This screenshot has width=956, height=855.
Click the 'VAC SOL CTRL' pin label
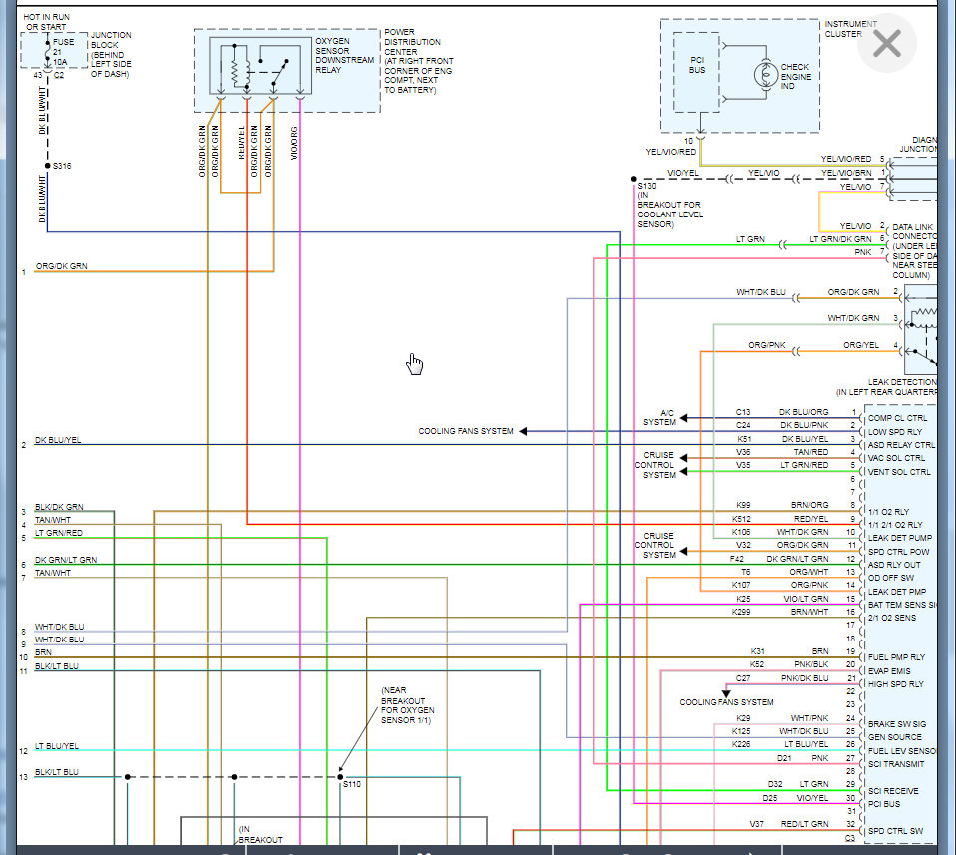click(x=896, y=458)
